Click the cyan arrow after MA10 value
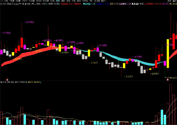This screenshot has width=177, height=125. click(x=41, y=82)
